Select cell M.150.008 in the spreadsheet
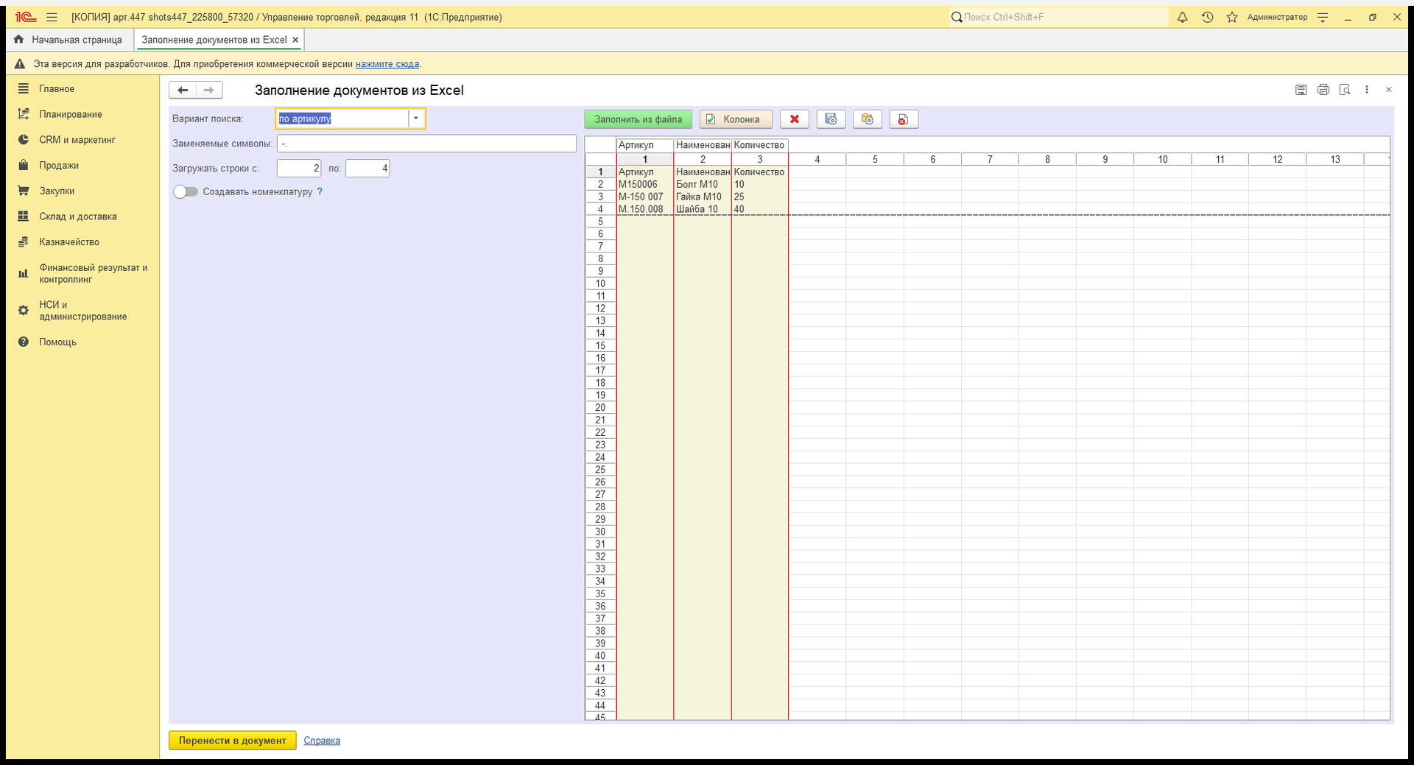This screenshot has width=1414, height=765. point(645,209)
